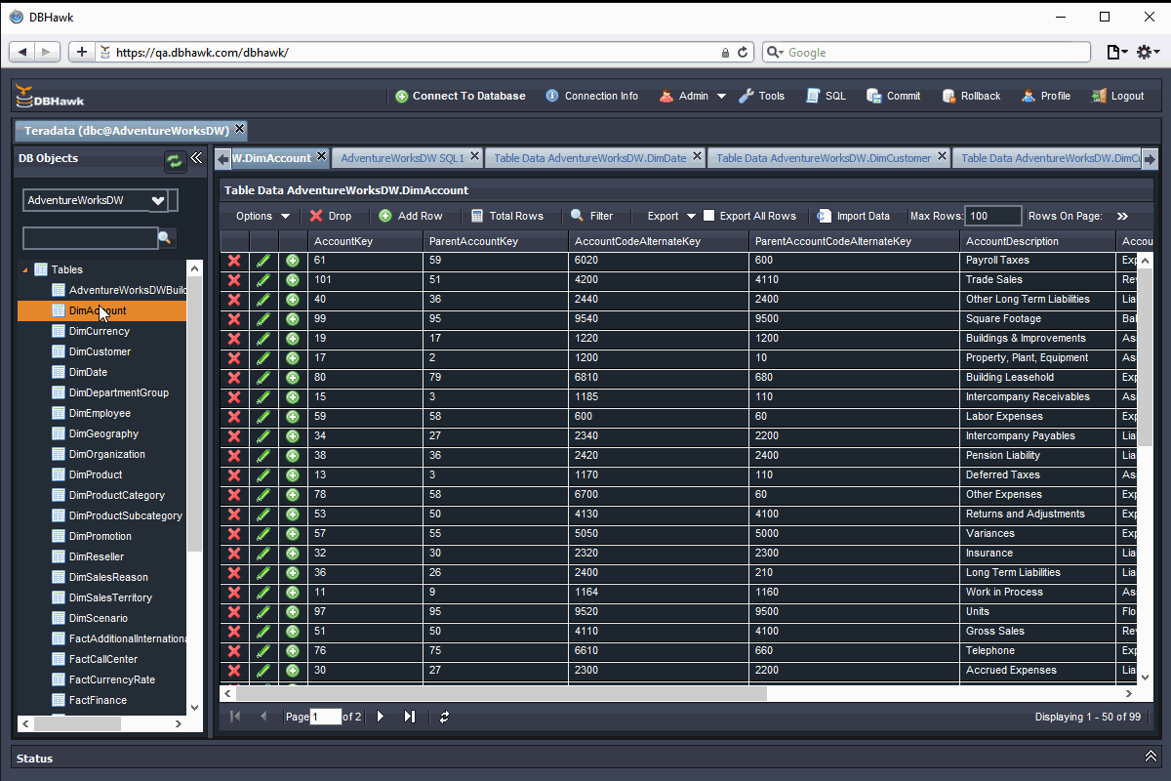This screenshot has height=781, width=1171.
Task: Click the Connect To Database button
Action: tap(461, 96)
